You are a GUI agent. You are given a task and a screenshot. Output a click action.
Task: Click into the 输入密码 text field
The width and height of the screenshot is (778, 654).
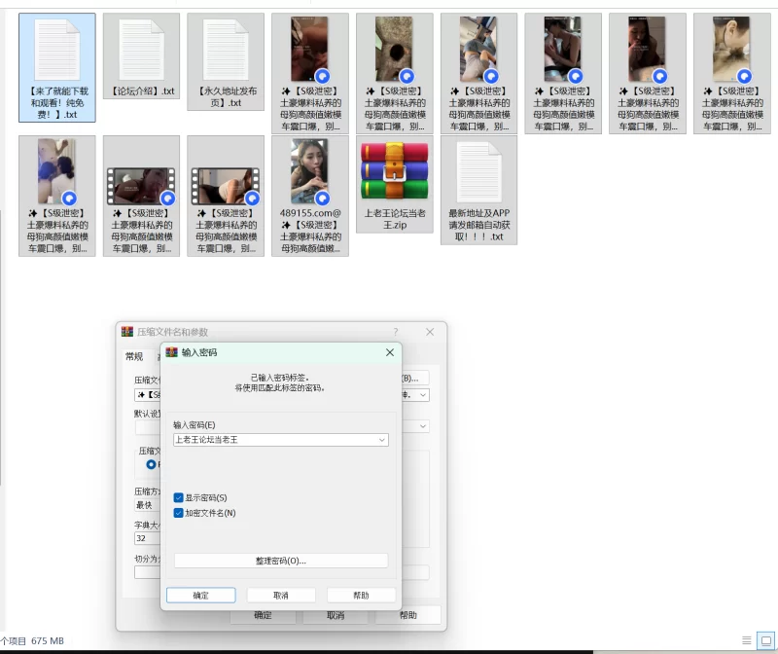(272, 440)
